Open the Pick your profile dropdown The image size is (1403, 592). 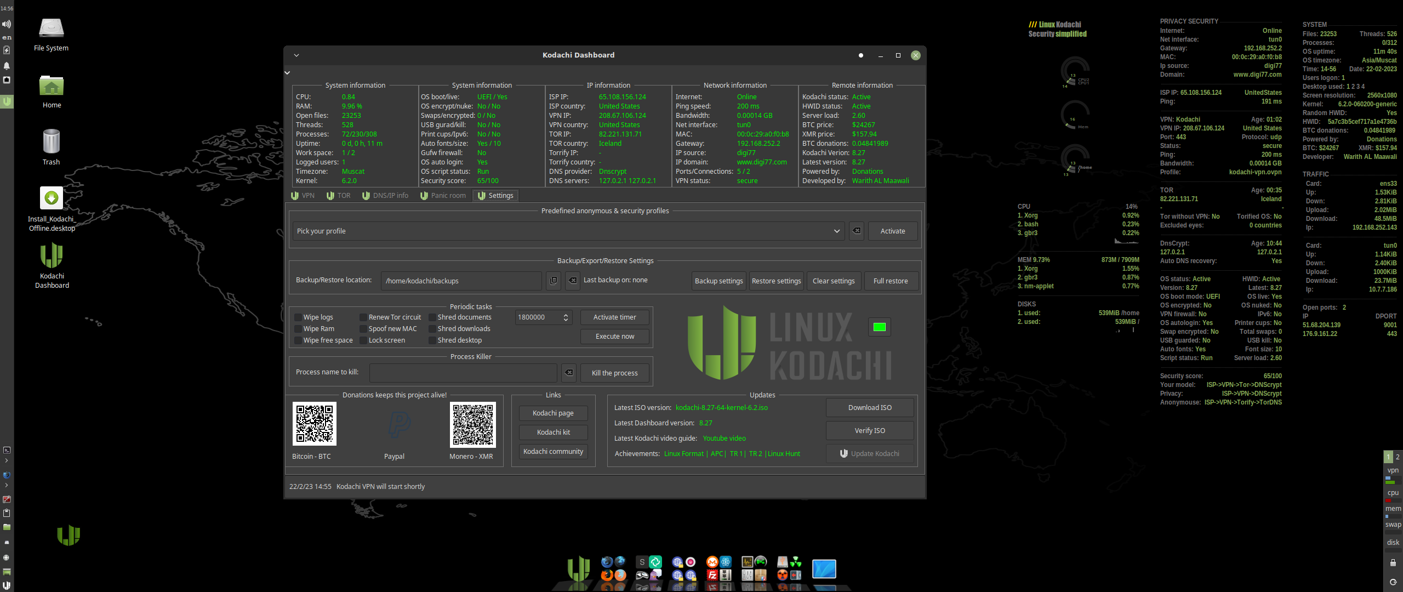(569, 231)
